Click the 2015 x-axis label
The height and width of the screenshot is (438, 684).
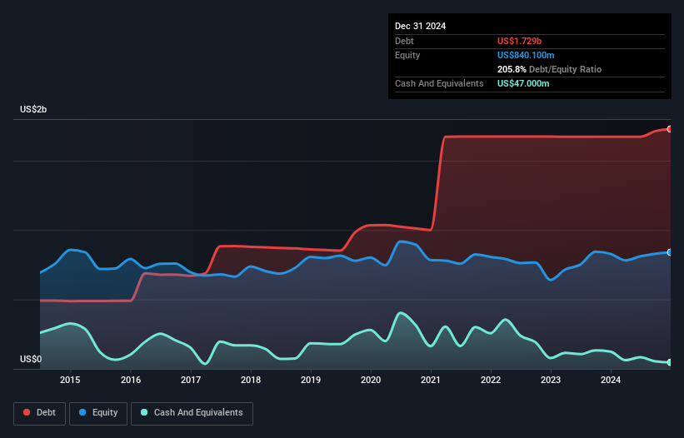(x=70, y=380)
